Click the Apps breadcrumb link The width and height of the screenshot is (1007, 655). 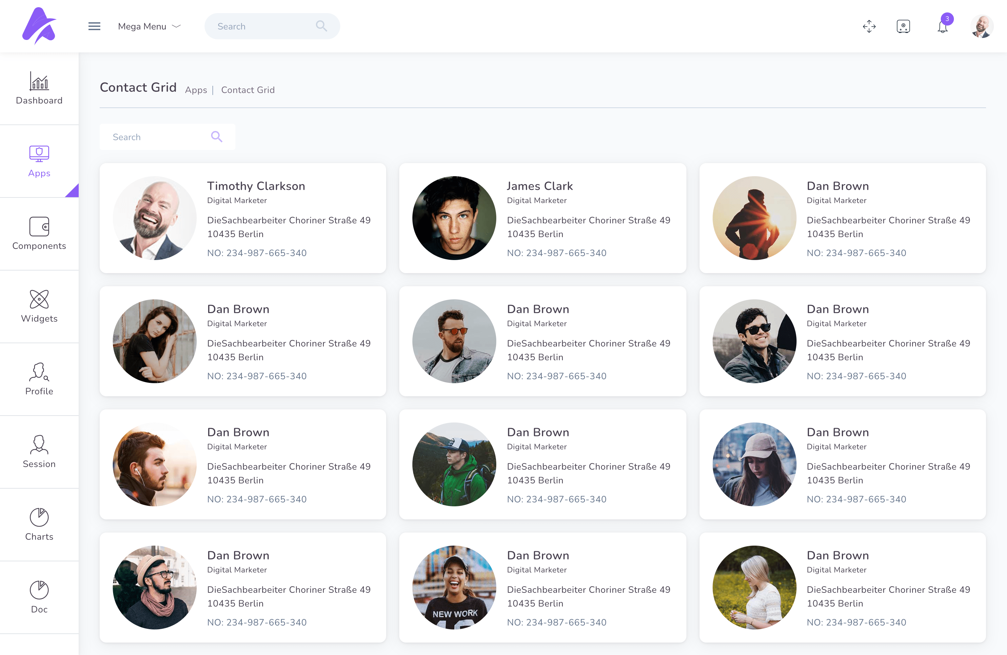pos(196,90)
